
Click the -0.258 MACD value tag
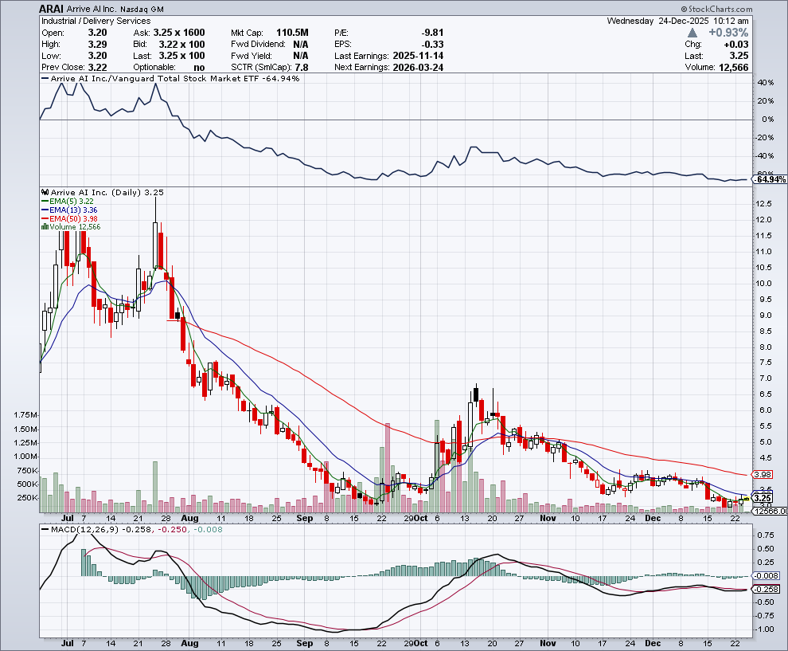[767, 589]
